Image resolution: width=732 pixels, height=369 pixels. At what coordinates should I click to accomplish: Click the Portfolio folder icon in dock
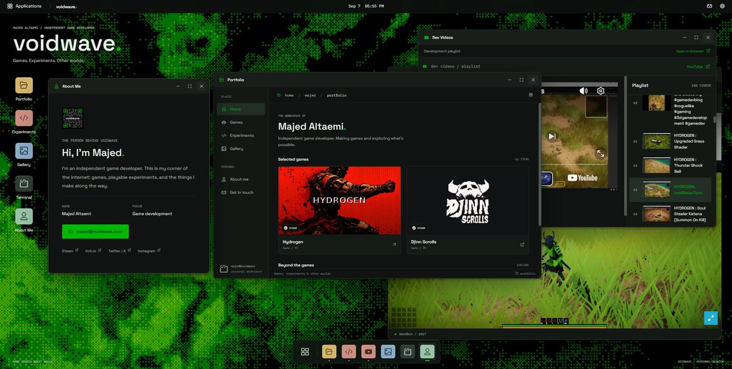click(329, 351)
